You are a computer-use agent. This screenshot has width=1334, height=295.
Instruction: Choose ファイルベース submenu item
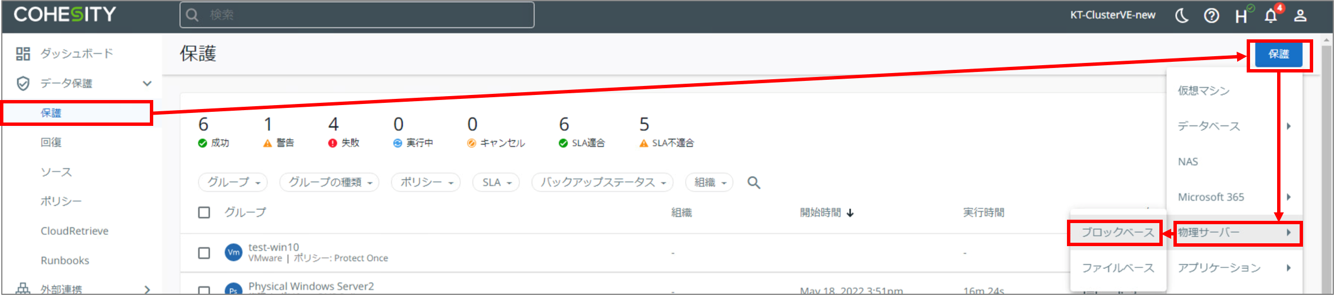[1118, 268]
